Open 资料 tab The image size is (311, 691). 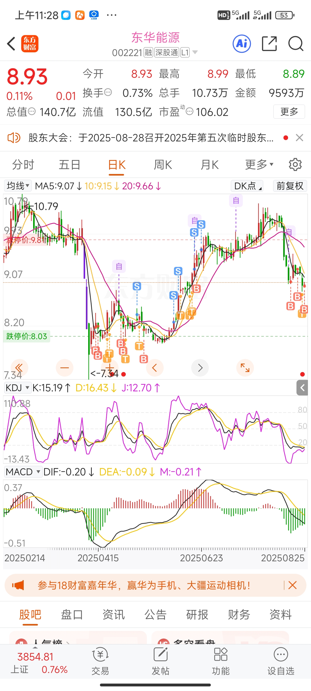(281, 614)
